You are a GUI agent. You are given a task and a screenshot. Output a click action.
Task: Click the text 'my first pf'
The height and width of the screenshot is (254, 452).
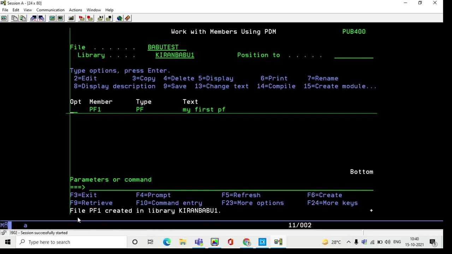(x=204, y=109)
